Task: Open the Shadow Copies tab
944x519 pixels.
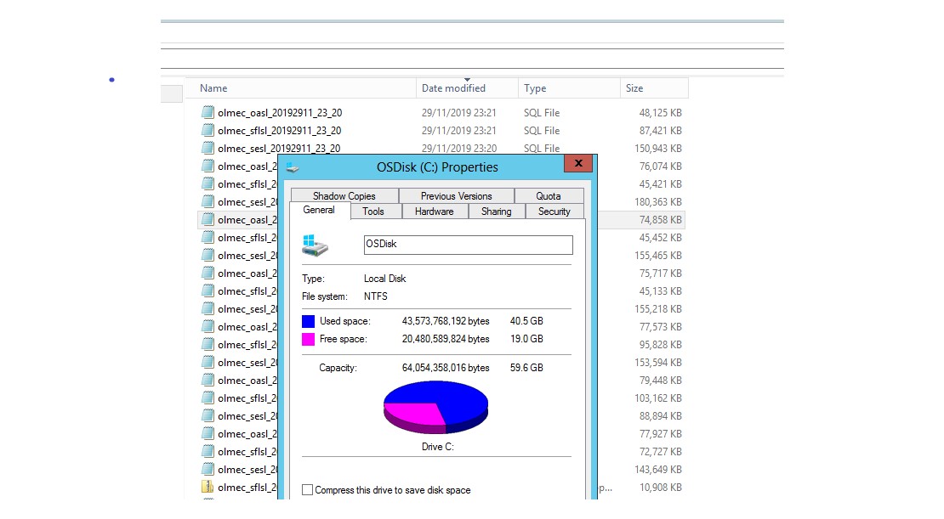Action: point(344,196)
